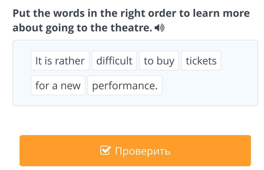This screenshot has width=264, height=170.
Task: Pick the 'difficult' word tile
Action: tap(114, 61)
